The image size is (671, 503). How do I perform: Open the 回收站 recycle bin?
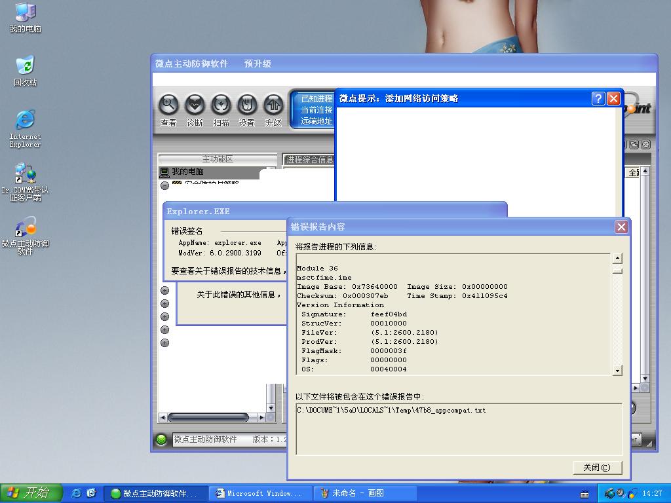pos(26,71)
